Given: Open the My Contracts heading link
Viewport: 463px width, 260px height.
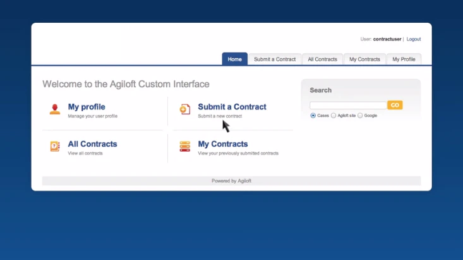Looking at the screenshot, I should pyautogui.click(x=223, y=144).
